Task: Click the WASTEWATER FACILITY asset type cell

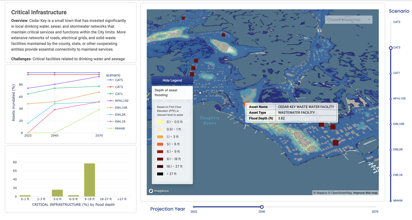Action: 307,113
